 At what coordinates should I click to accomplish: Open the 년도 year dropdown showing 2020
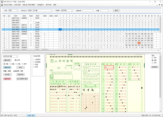[13, 11]
